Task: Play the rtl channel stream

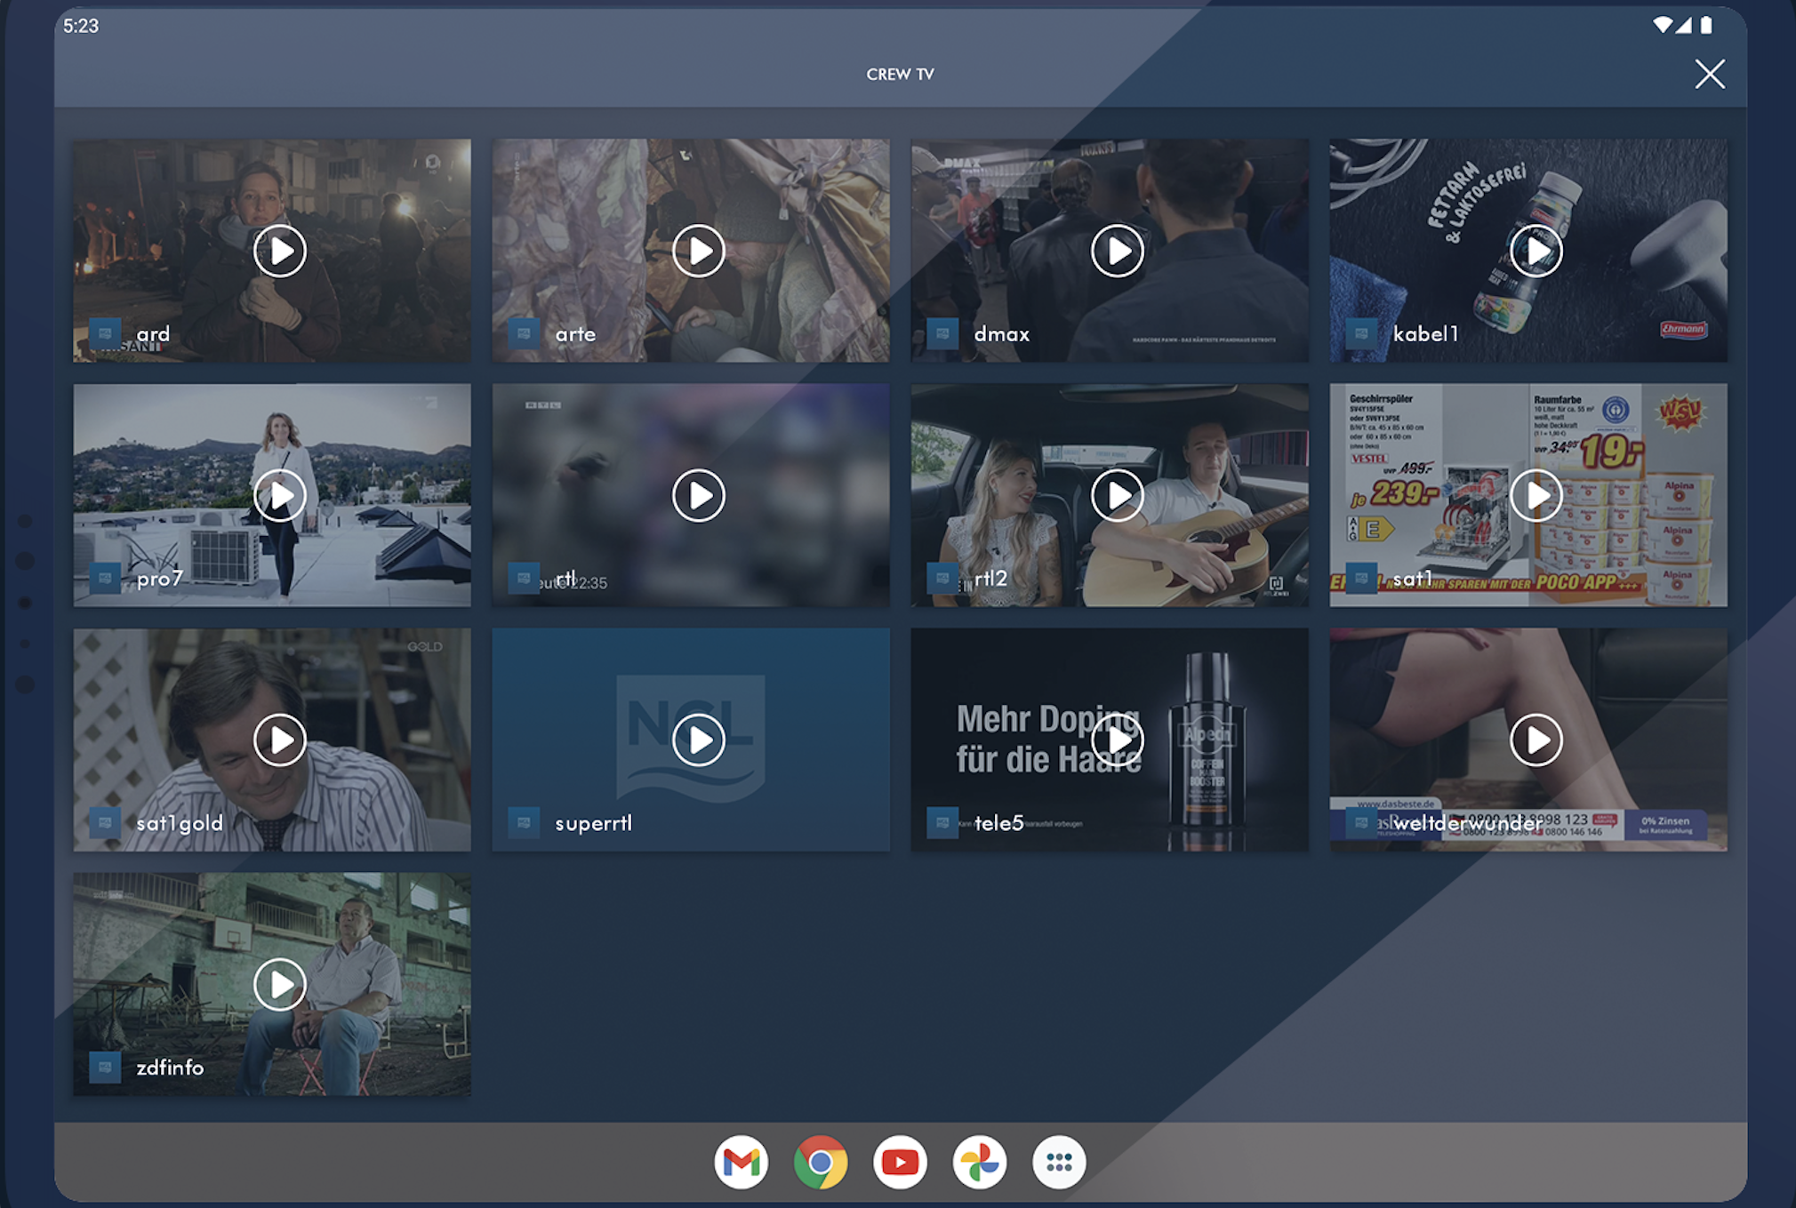Action: 699,496
